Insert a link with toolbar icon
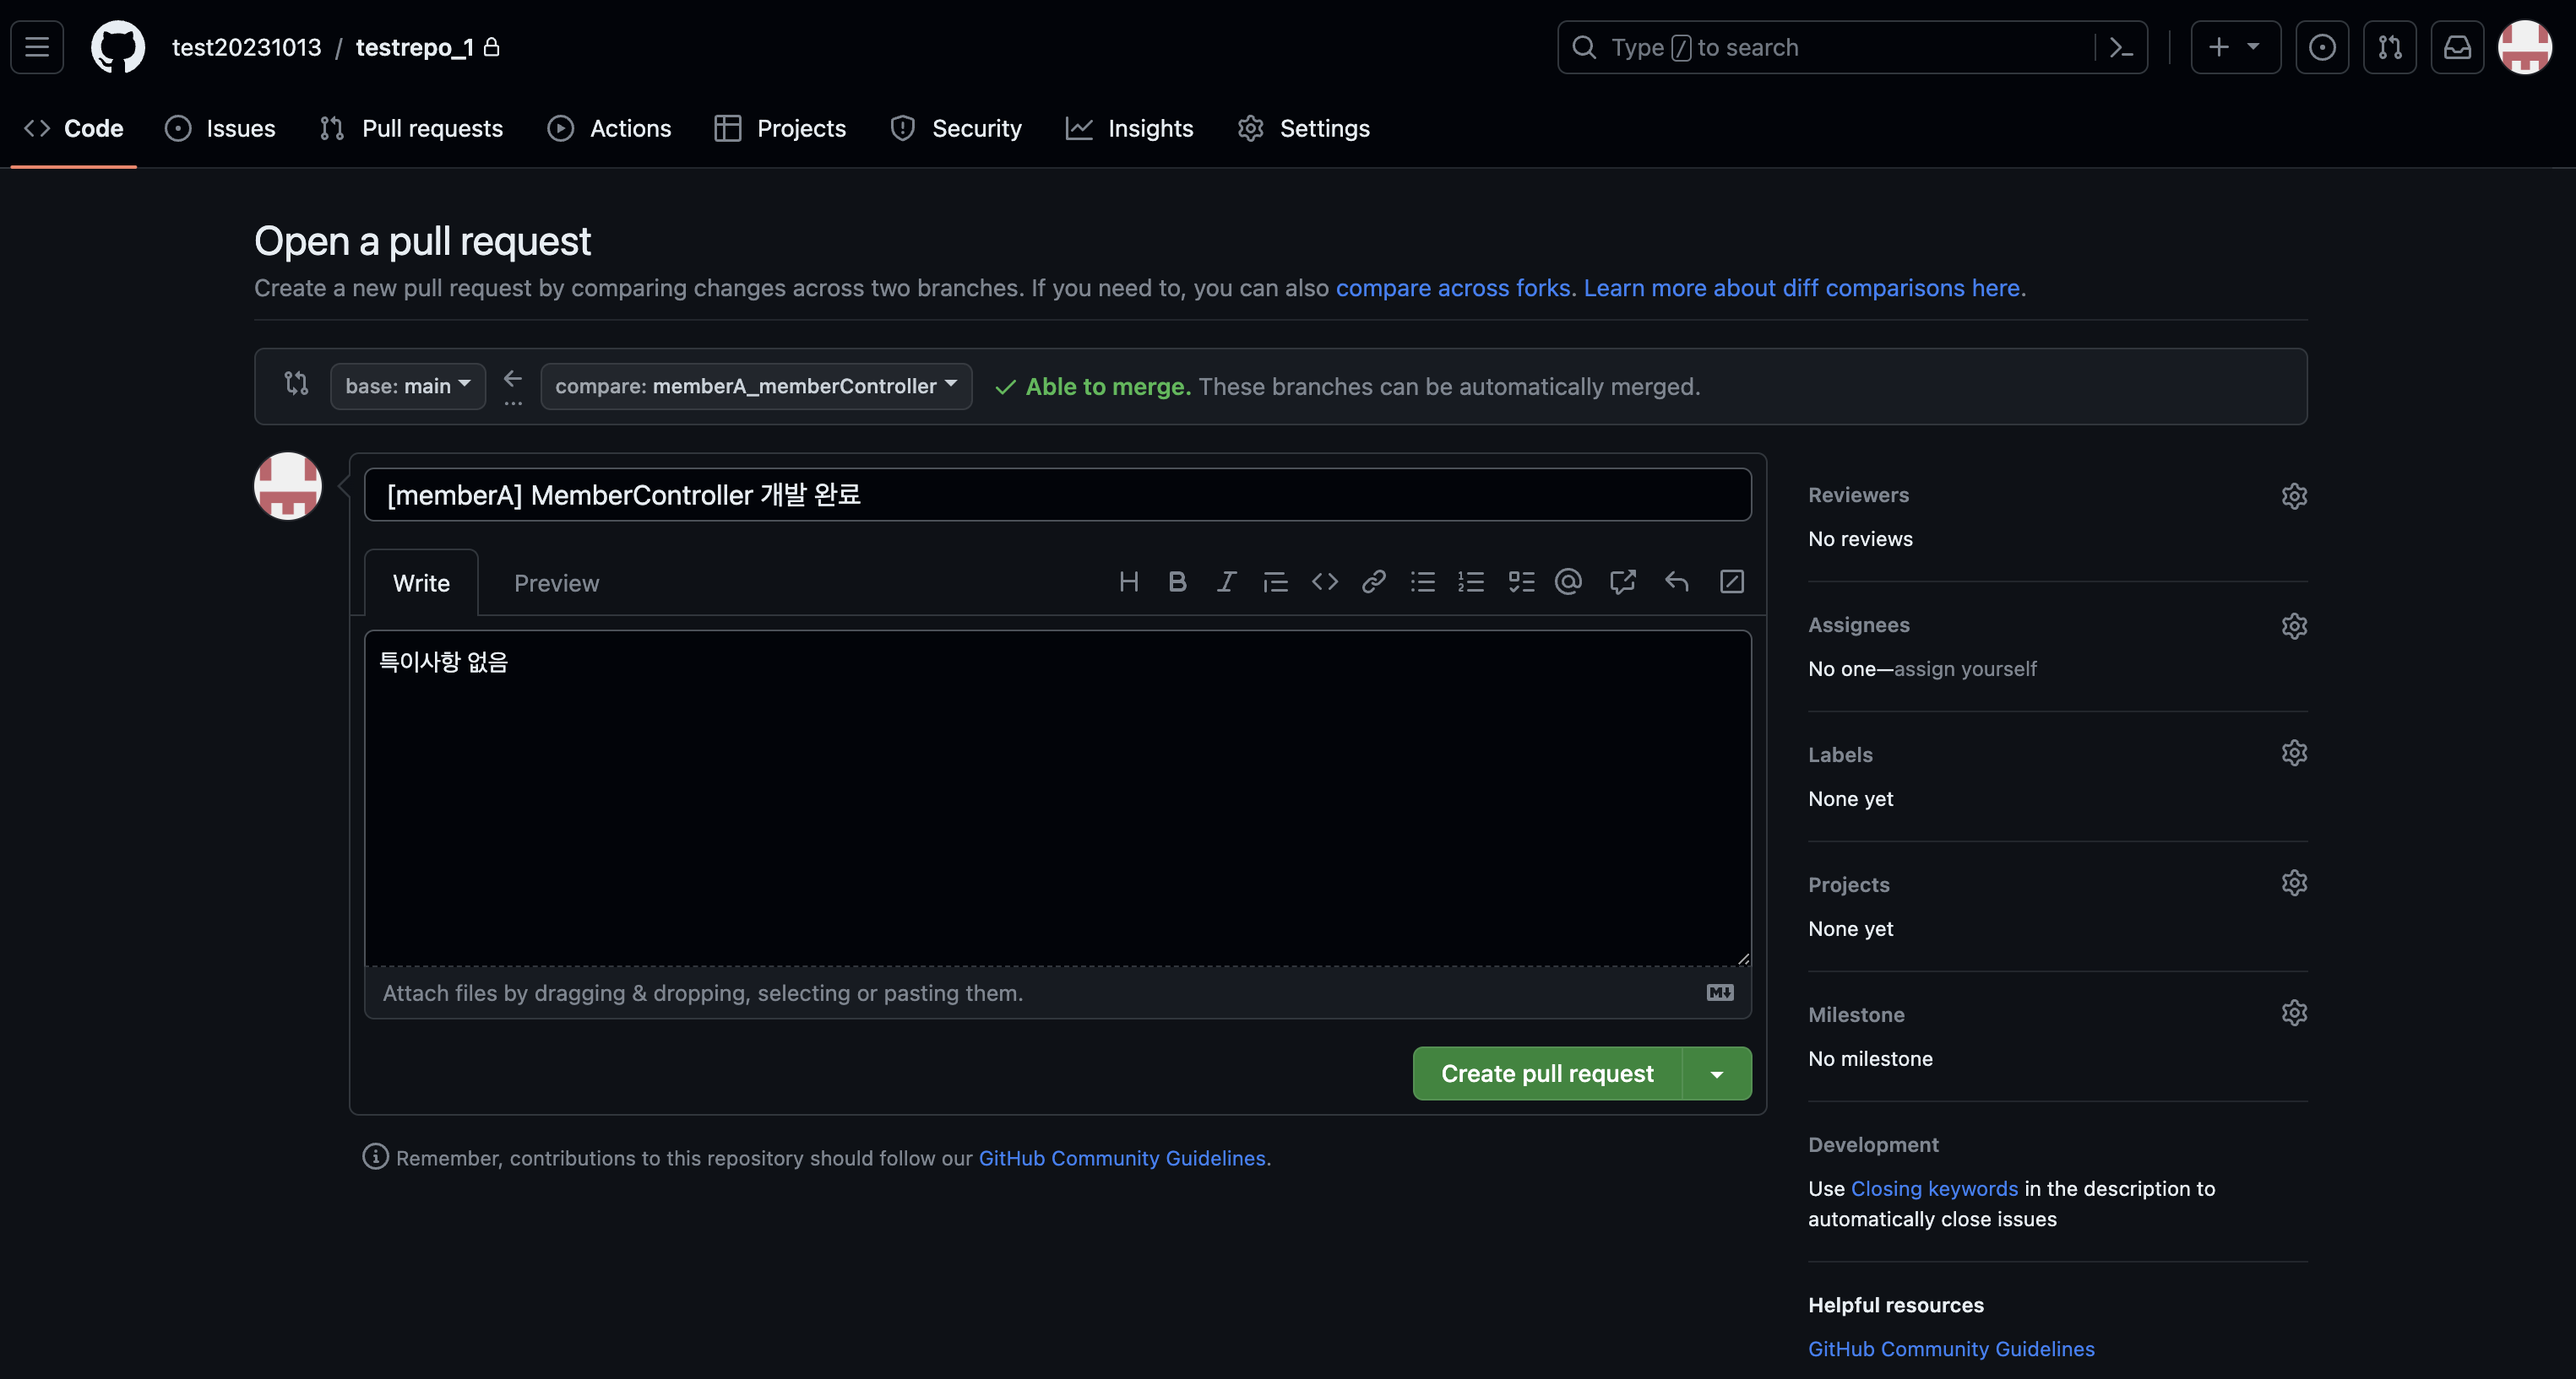 1373,581
